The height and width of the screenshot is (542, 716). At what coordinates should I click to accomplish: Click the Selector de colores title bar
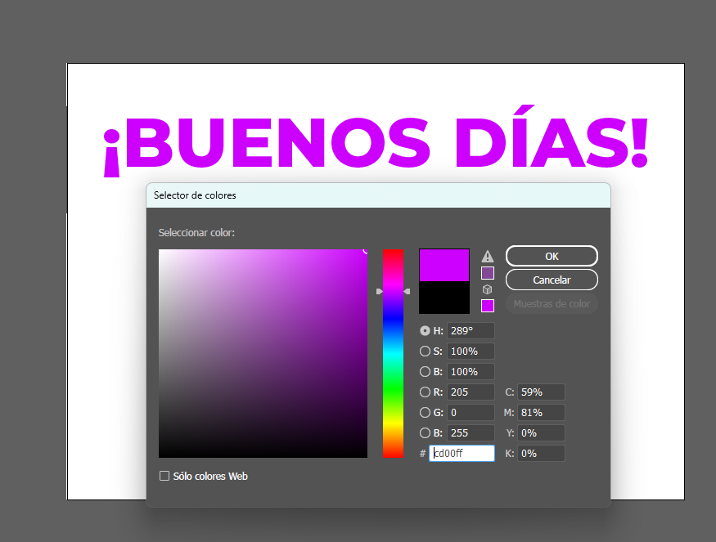click(378, 195)
